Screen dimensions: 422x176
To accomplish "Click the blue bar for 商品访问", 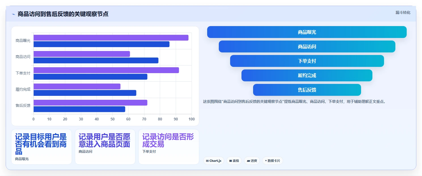I will 96,60.
